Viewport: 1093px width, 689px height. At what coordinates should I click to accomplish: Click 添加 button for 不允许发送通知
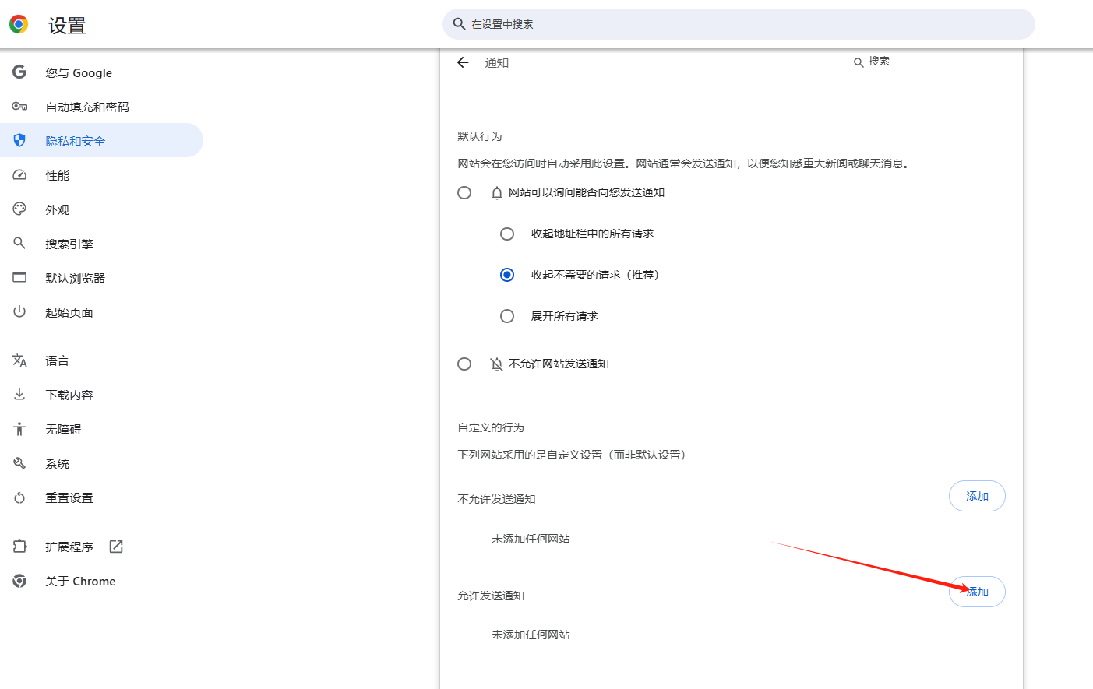click(x=977, y=496)
